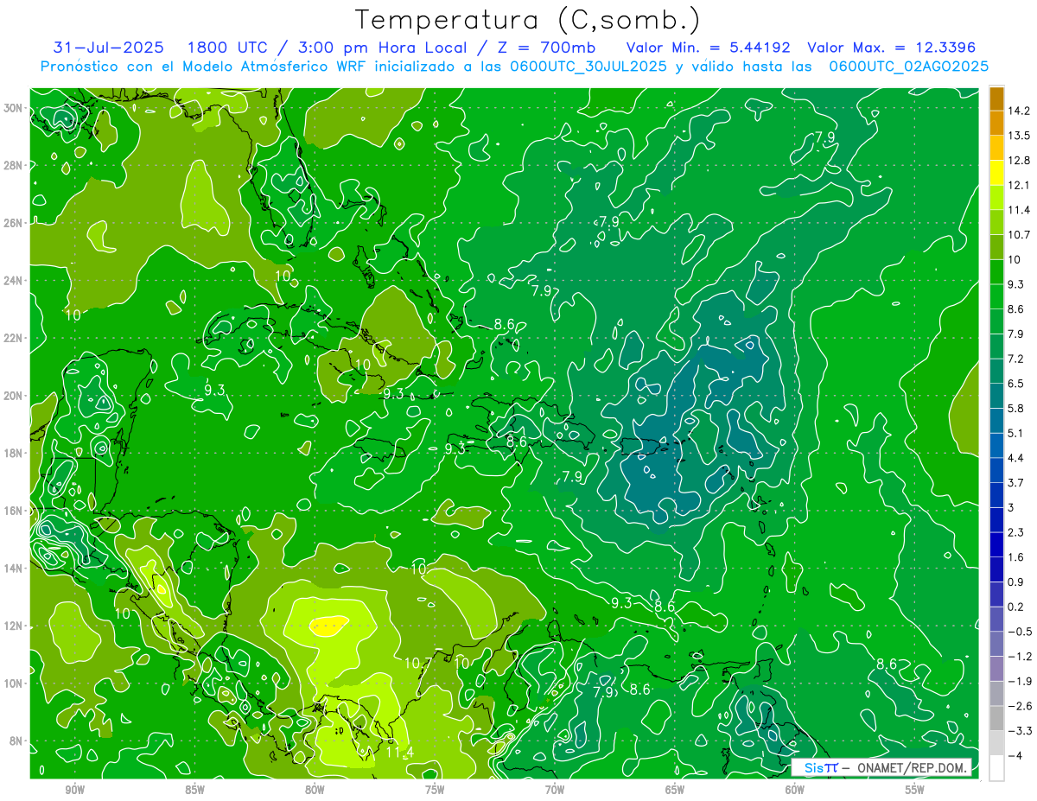Click the 14.2 color bar label

[x=1021, y=111]
